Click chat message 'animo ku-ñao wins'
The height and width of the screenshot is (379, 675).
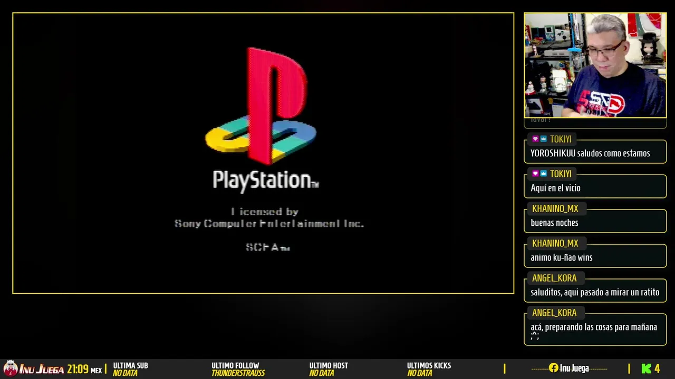click(562, 257)
